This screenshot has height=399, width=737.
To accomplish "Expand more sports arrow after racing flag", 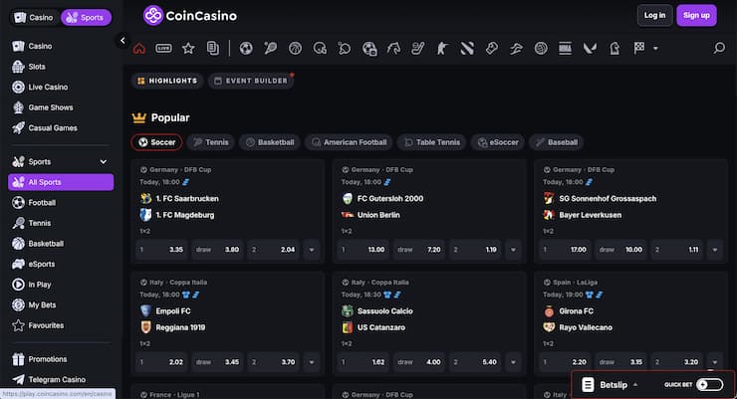I will click(655, 49).
